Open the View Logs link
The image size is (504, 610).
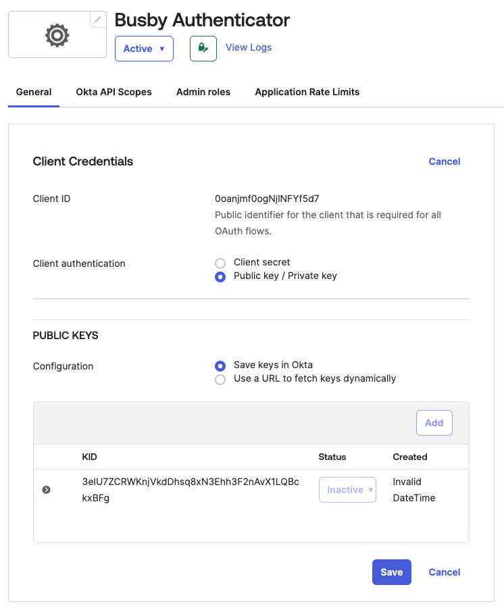tap(249, 47)
